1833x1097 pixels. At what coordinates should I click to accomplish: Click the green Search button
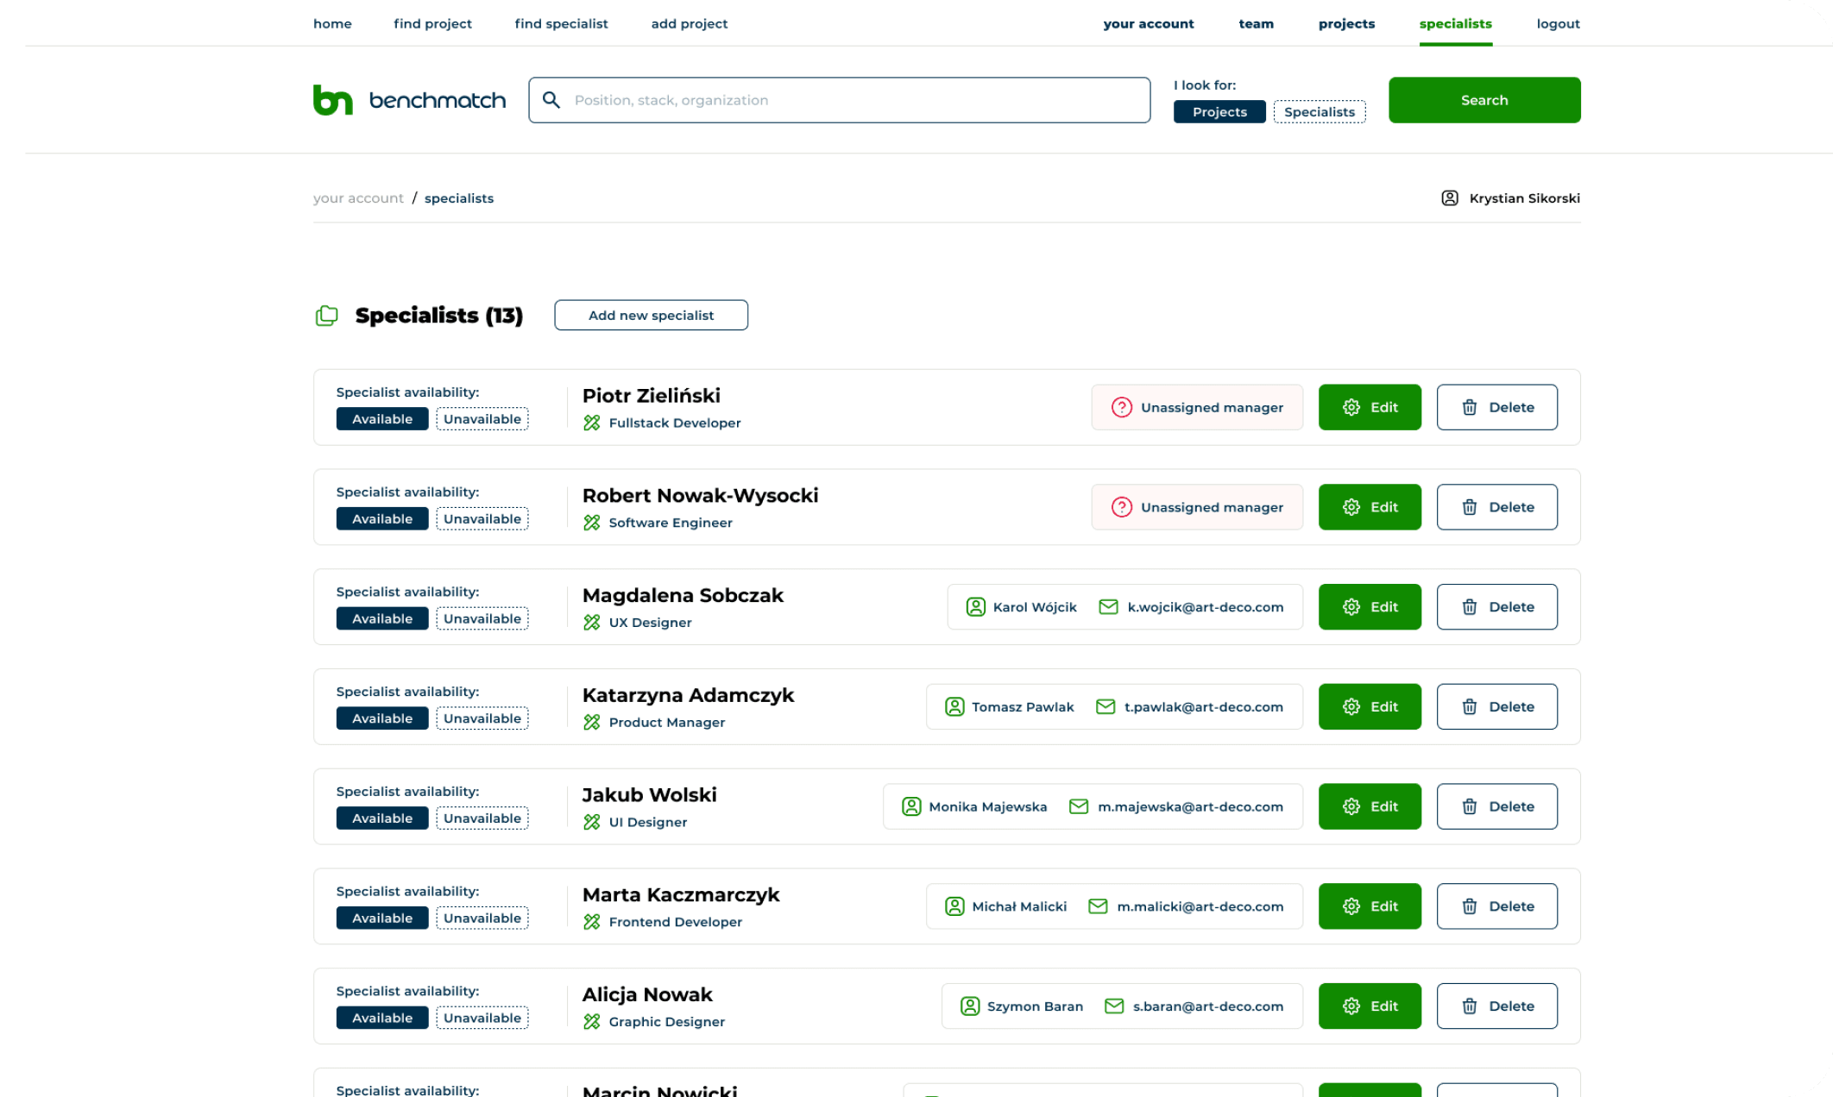(1483, 100)
